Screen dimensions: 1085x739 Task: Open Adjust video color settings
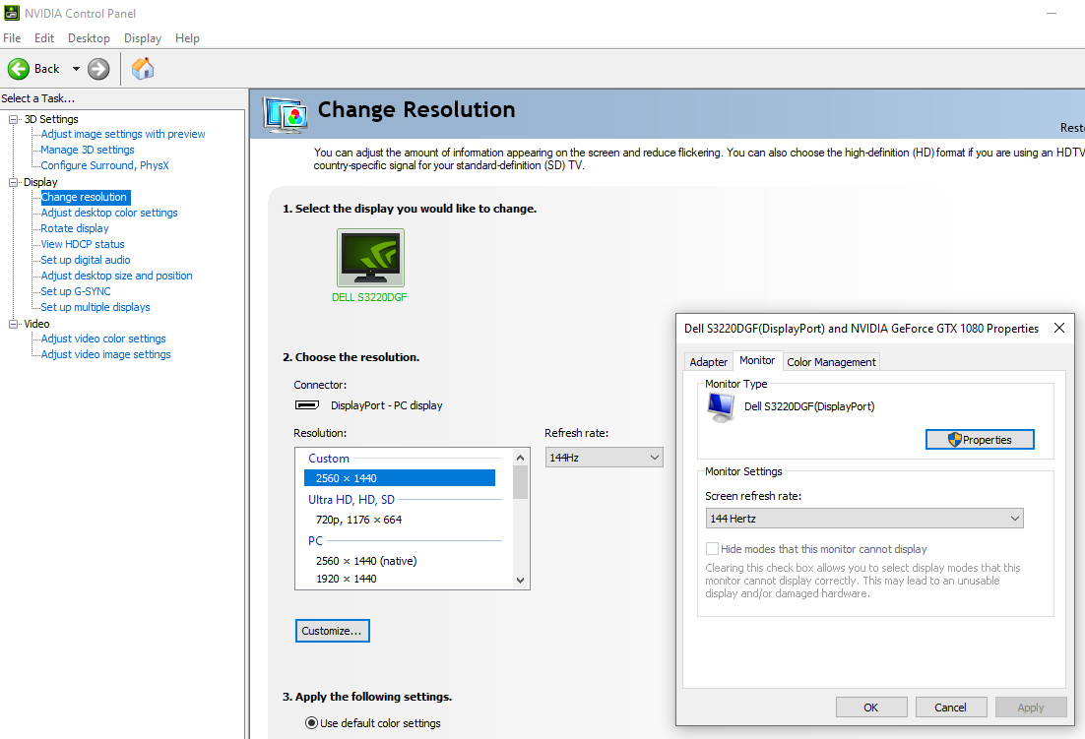pos(103,339)
